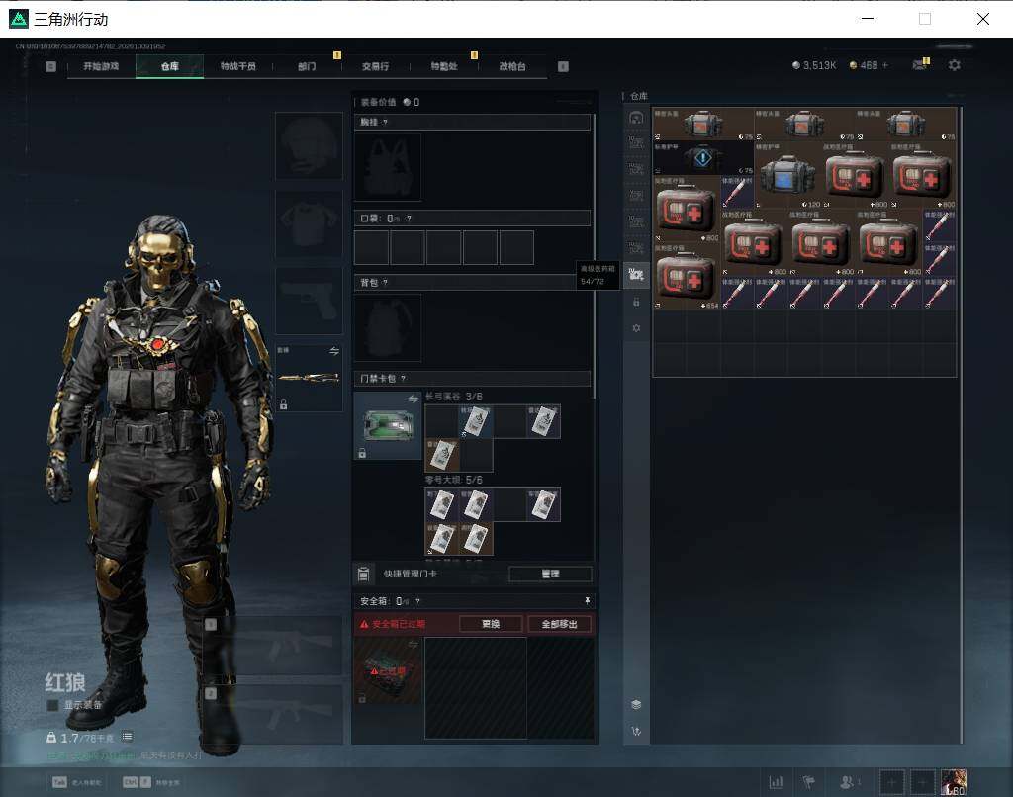This screenshot has width=1013, height=797.
Task: Click the 管理 button for key cards
Action: pyautogui.click(x=550, y=574)
